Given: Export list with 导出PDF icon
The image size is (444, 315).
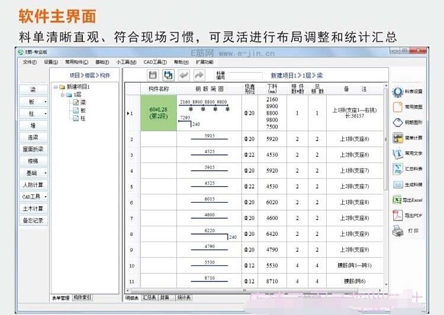Looking at the screenshot, I should (397, 215).
